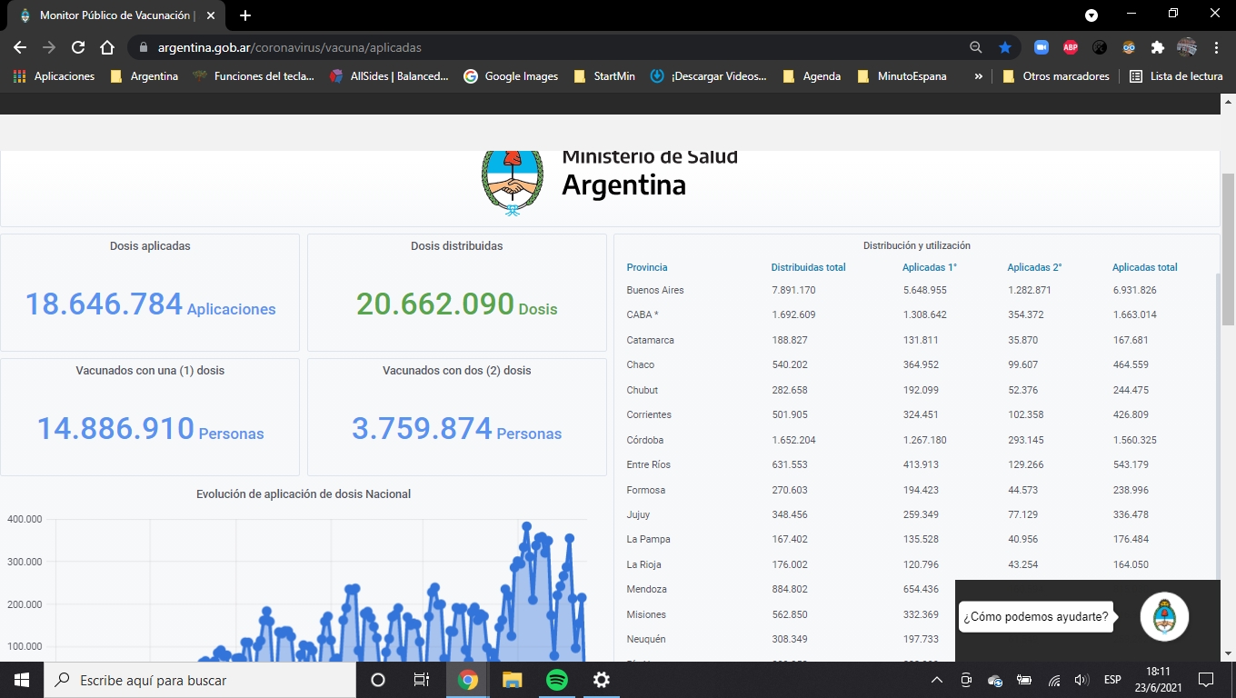Screen dimensions: 1236x698
Task: Open the Agenda bookmarks folder
Action: pos(812,76)
